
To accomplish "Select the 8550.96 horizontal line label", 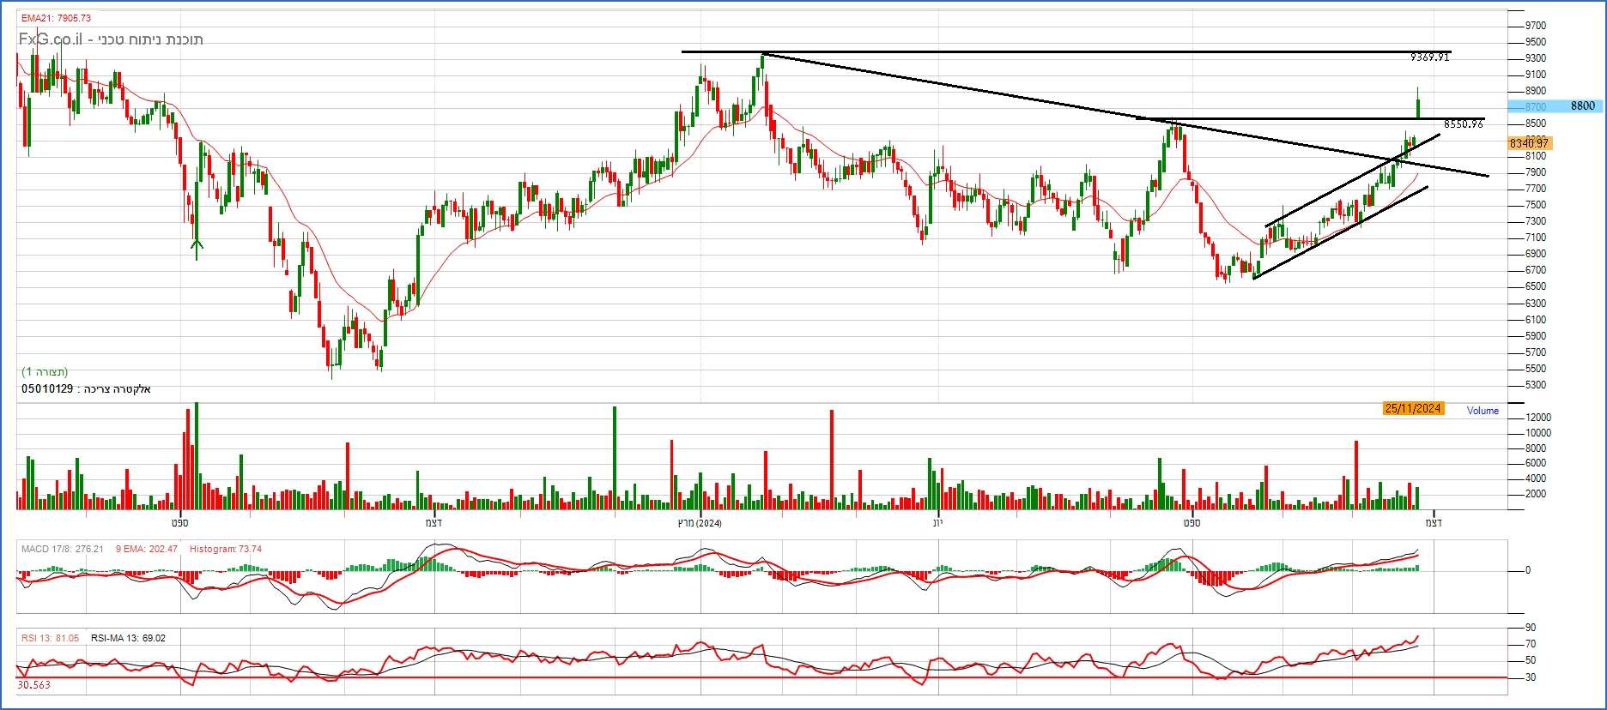I will (x=1463, y=124).
